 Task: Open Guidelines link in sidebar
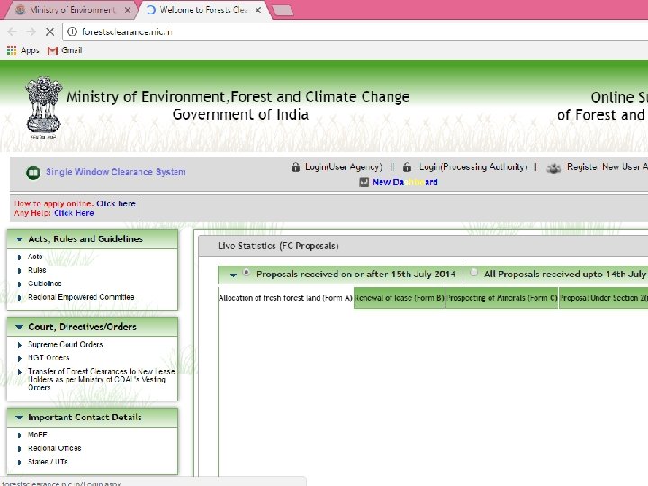(45, 283)
